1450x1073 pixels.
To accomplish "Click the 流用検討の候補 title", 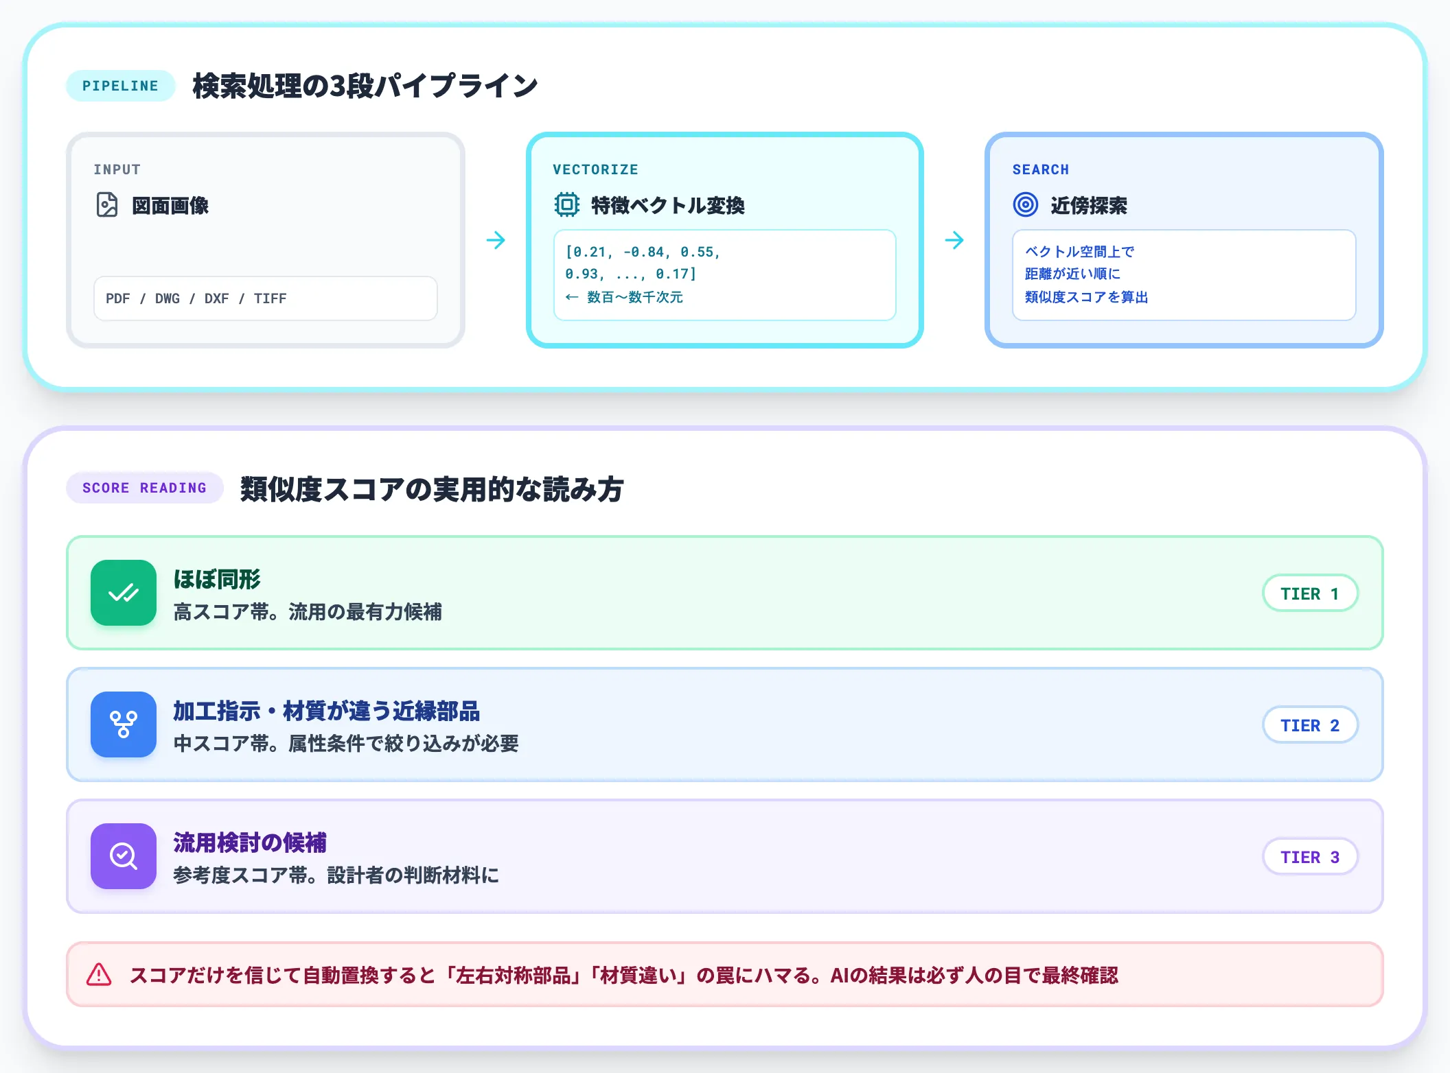I will point(250,842).
